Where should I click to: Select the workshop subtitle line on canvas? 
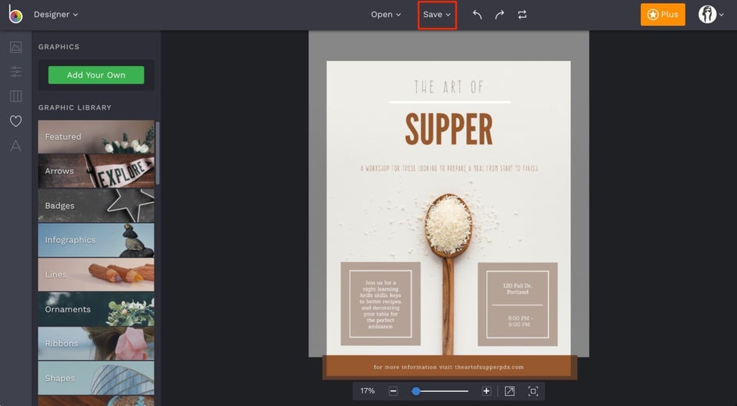coord(450,168)
